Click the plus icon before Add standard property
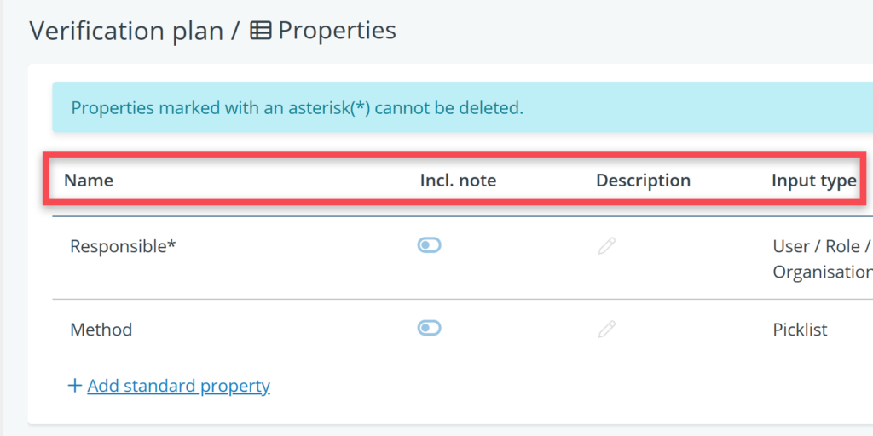 (75, 386)
